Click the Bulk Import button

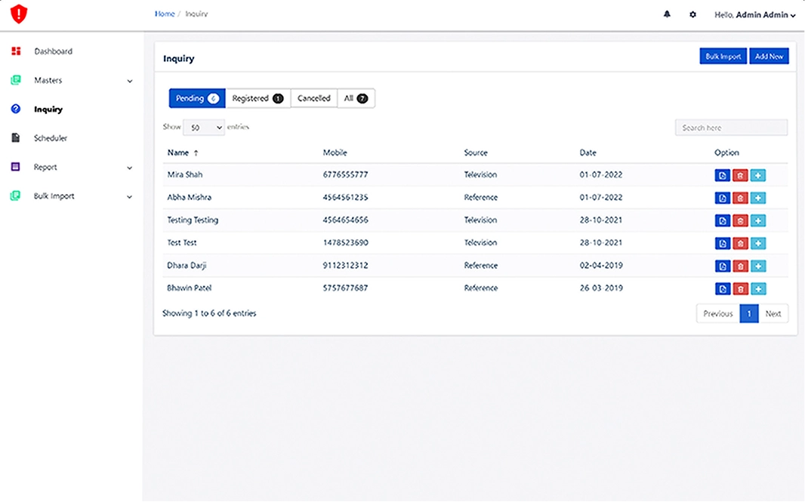point(723,57)
